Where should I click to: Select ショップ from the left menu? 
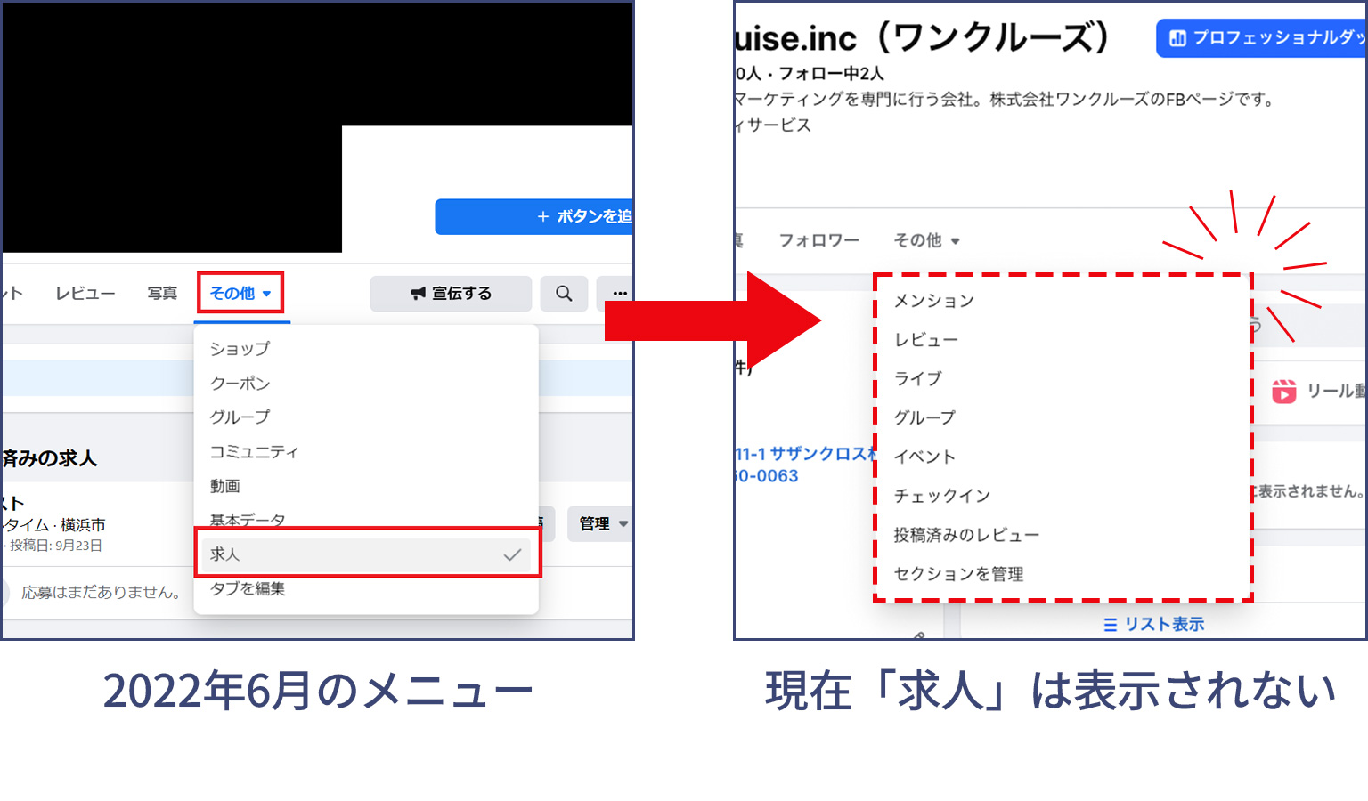(240, 349)
